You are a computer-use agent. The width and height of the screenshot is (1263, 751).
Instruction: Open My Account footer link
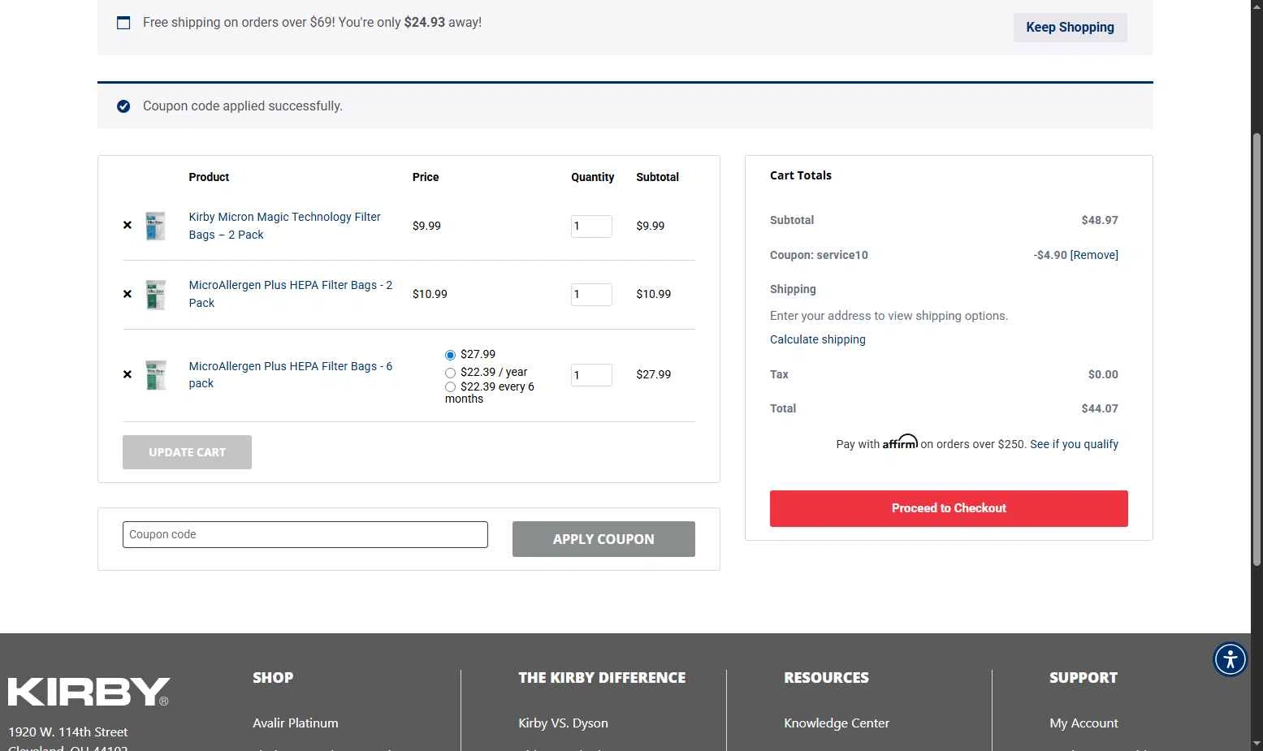(x=1083, y=723)
